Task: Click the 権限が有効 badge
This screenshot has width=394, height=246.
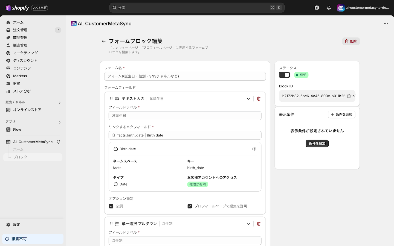Action: 198,184
